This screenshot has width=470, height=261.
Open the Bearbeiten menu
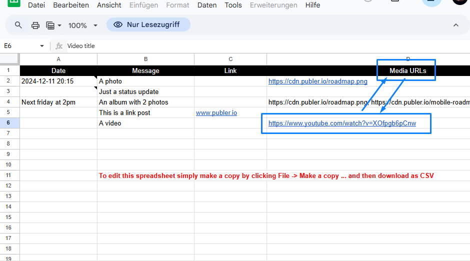71,5
